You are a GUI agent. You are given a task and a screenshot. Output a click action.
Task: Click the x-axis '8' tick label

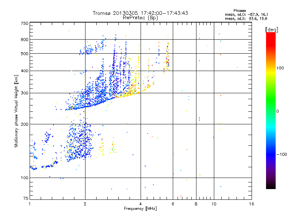pos(196,204)
